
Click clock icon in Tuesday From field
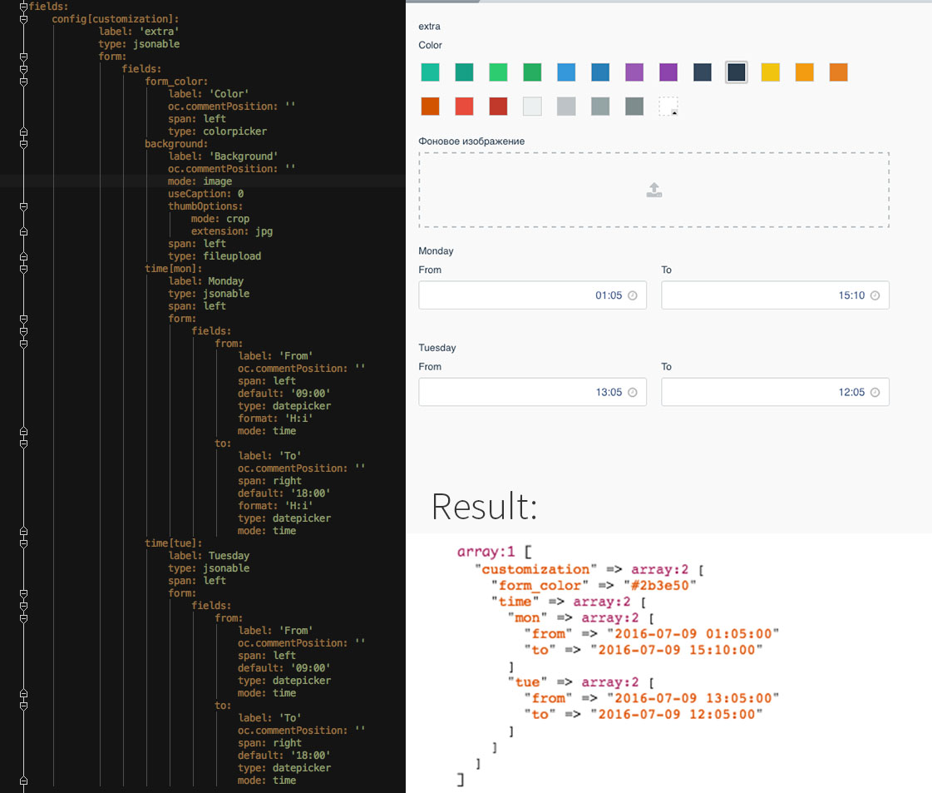[632, 392]
